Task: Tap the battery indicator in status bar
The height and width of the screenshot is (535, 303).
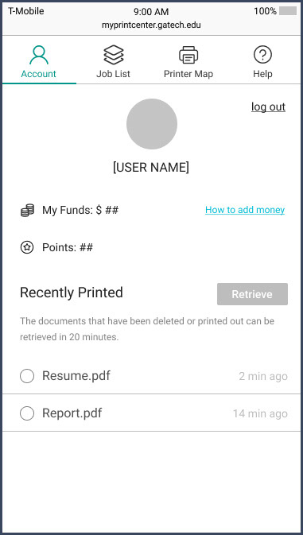Action: (288, 11)
